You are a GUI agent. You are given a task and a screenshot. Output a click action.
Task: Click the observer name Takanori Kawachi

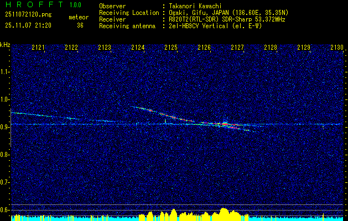195,6
